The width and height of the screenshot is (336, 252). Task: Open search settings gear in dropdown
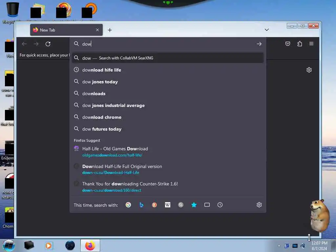click(x=259, y=205)
